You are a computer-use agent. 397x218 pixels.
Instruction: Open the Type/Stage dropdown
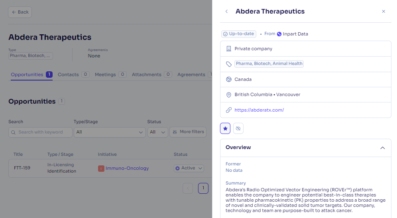(x=110, y=132)
